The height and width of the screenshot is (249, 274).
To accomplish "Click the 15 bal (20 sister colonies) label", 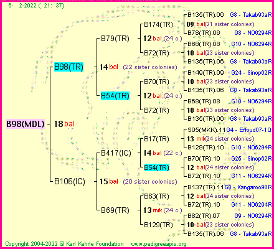I will (x=138, y=182).
